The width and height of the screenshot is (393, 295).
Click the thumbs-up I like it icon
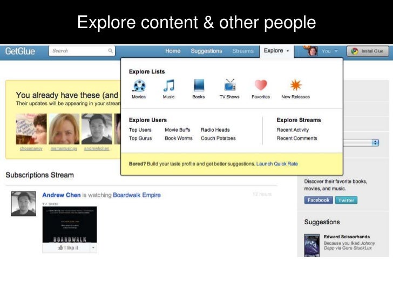60,248
